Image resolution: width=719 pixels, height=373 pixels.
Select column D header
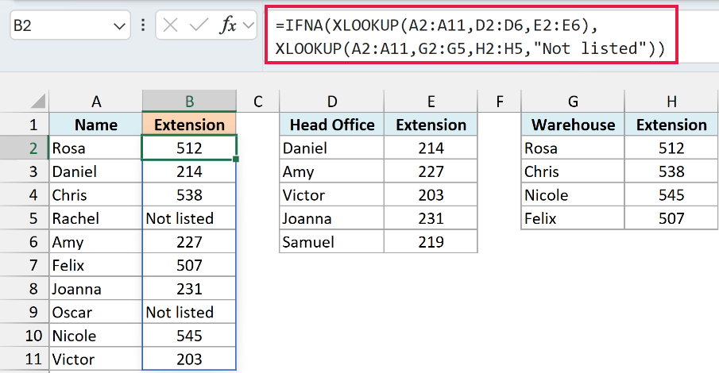(x=332, y=102)
